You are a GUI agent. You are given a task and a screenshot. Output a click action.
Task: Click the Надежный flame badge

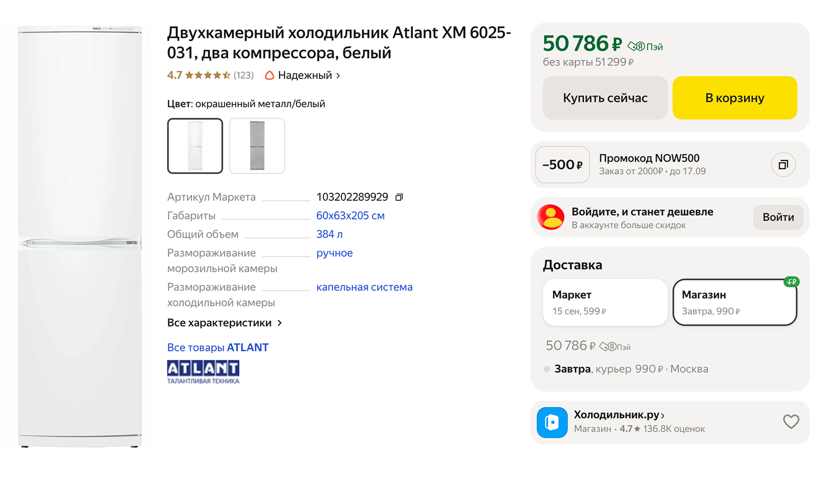269,75
